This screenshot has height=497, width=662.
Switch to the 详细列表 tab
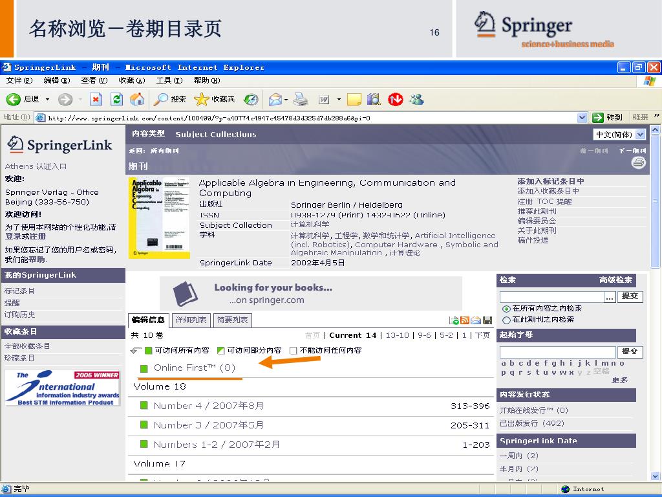(x=191, y=320)
